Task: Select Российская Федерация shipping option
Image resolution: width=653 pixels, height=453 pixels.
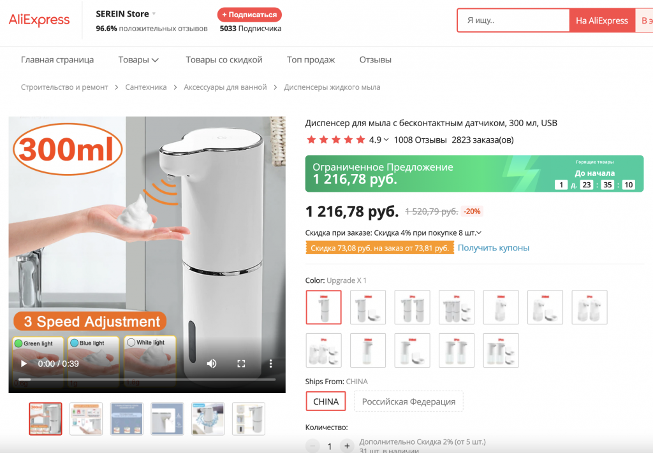Action: point(409,401)
